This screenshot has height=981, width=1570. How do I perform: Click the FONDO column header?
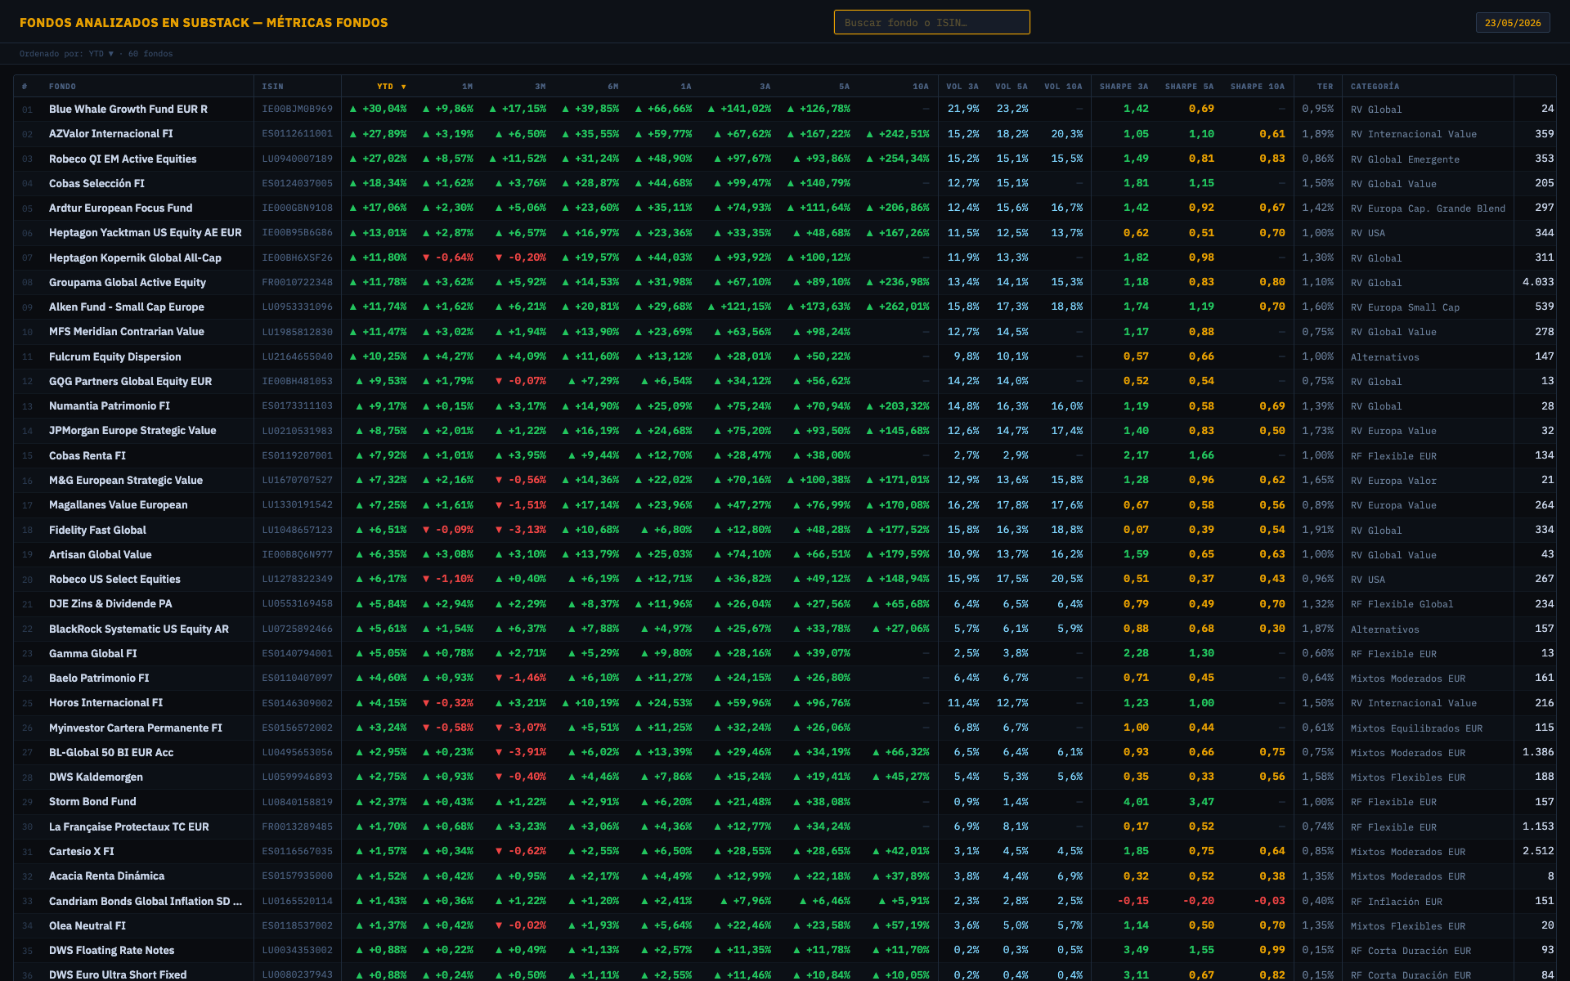(x=62, y=86)
